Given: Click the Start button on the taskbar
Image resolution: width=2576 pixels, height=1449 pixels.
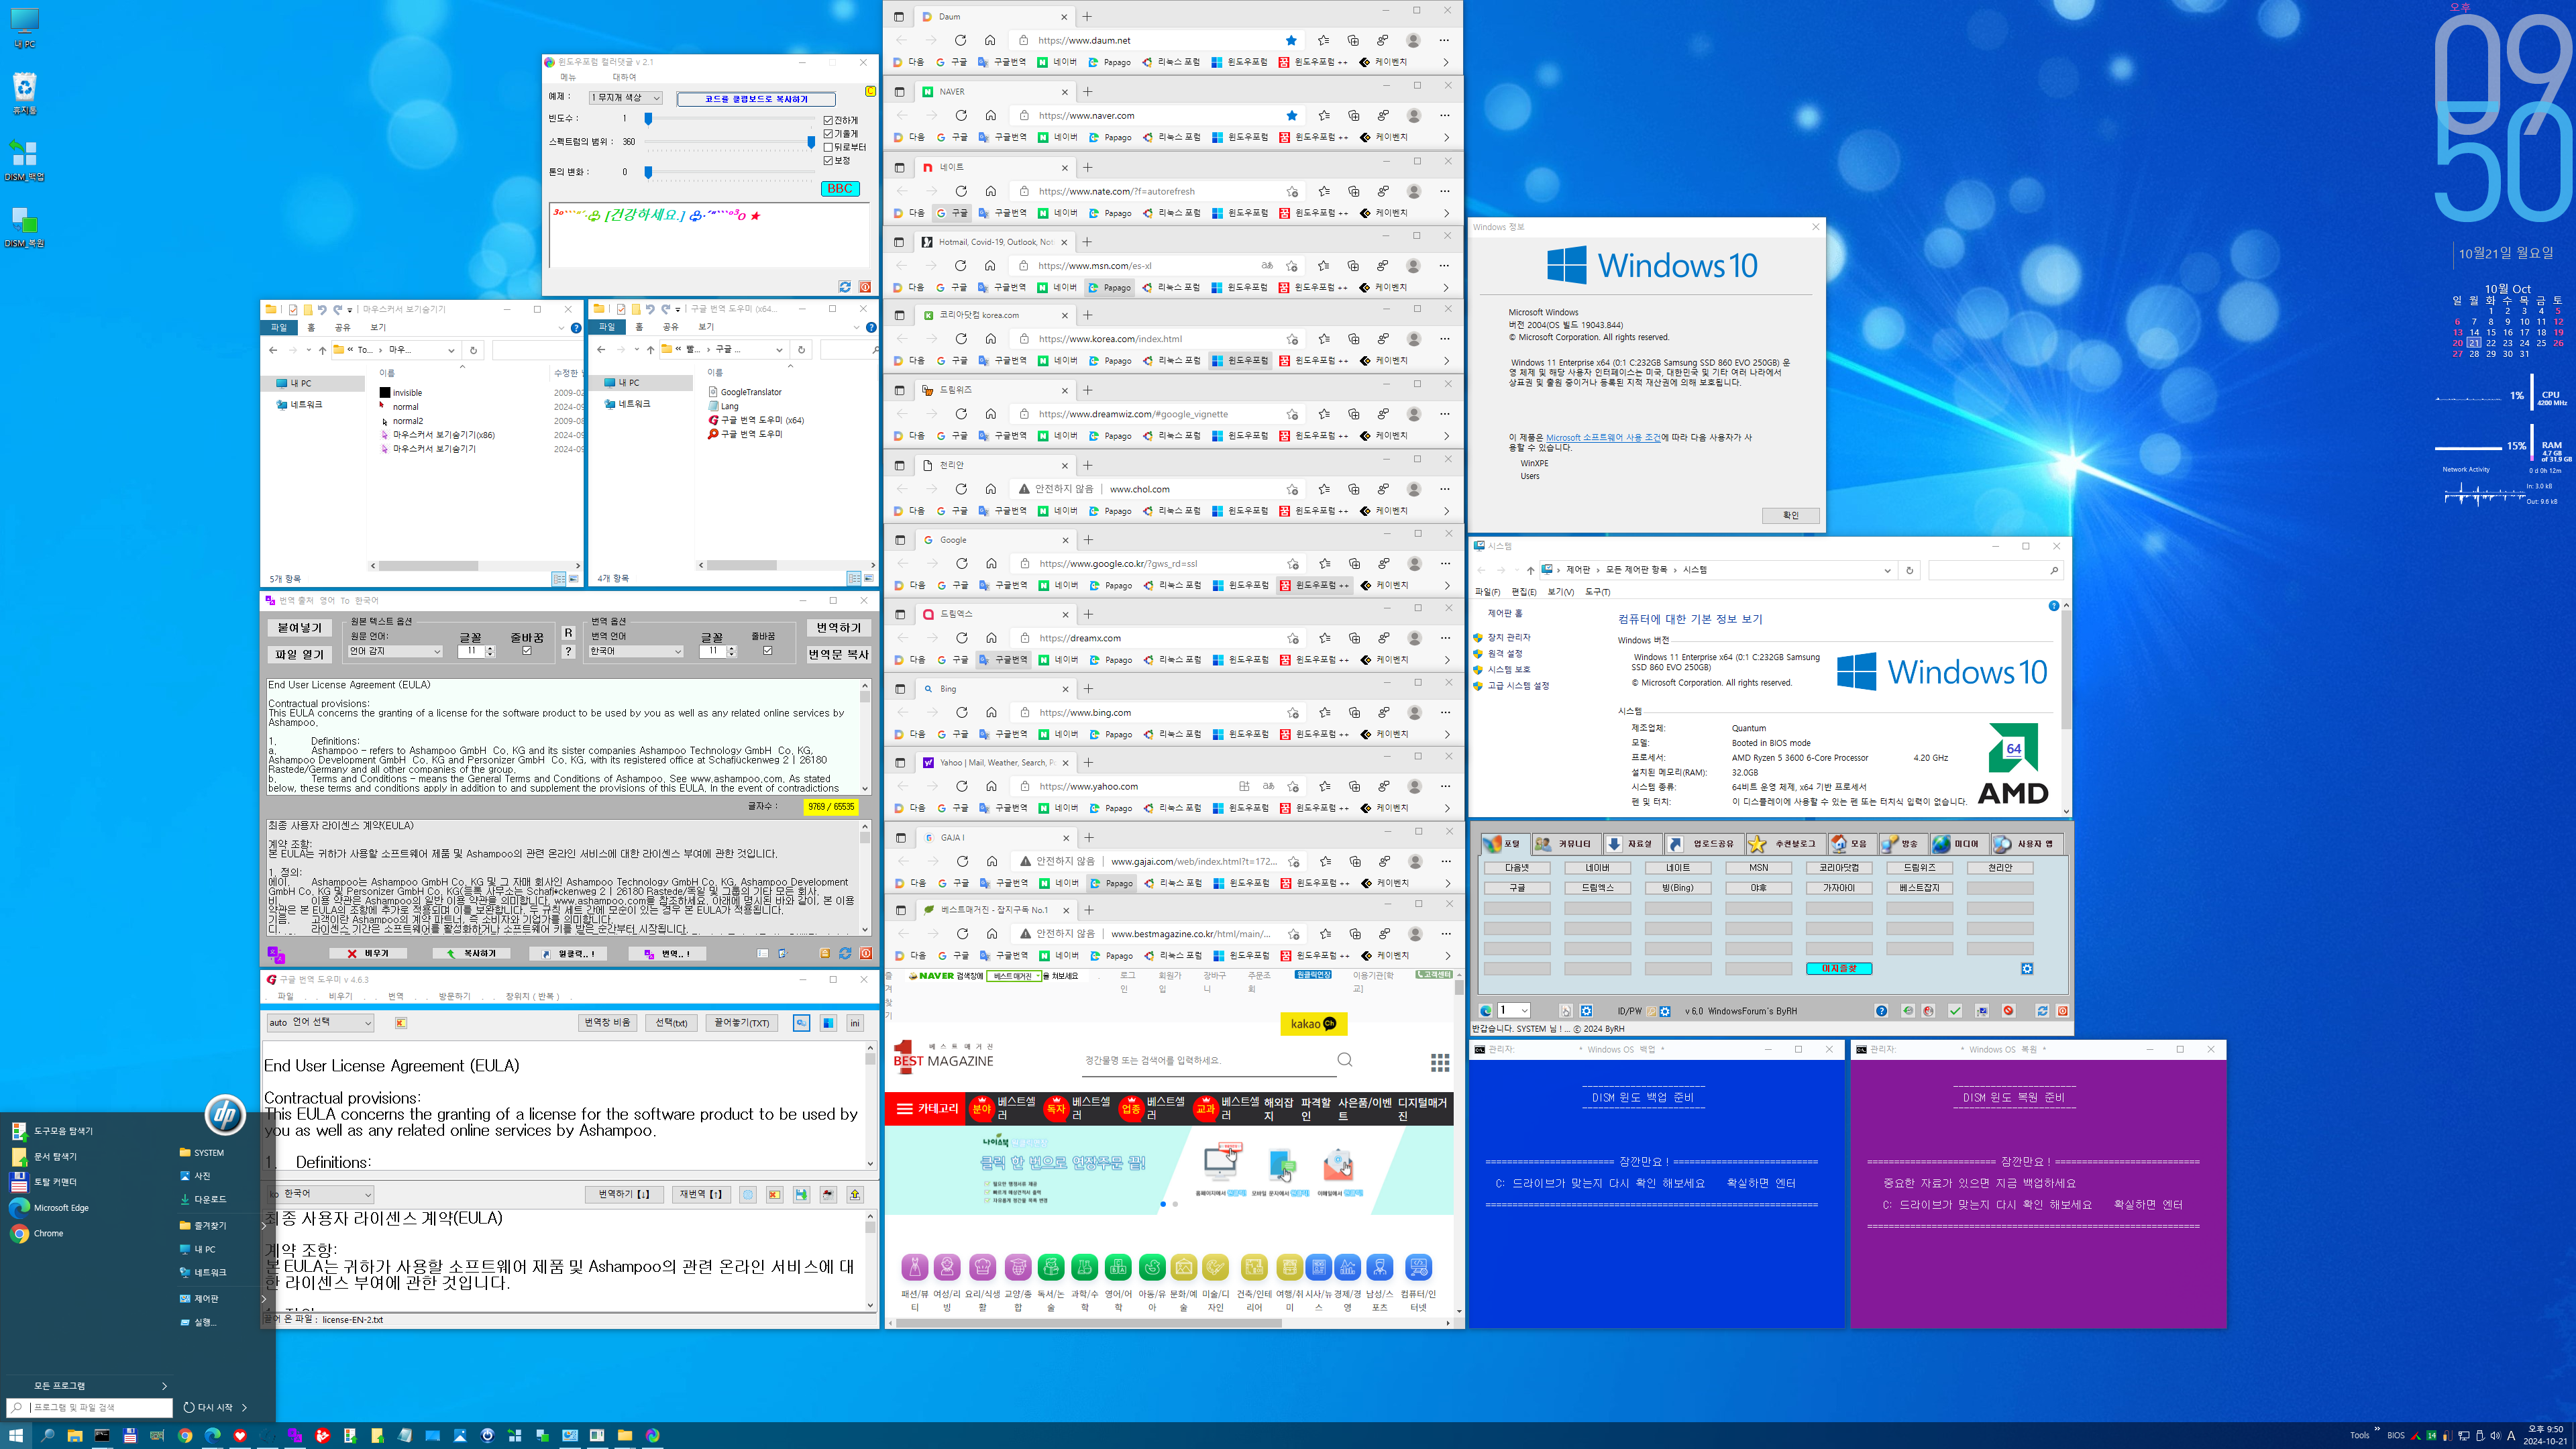Looking at the screenshot, I should [x=16, y=1436].
